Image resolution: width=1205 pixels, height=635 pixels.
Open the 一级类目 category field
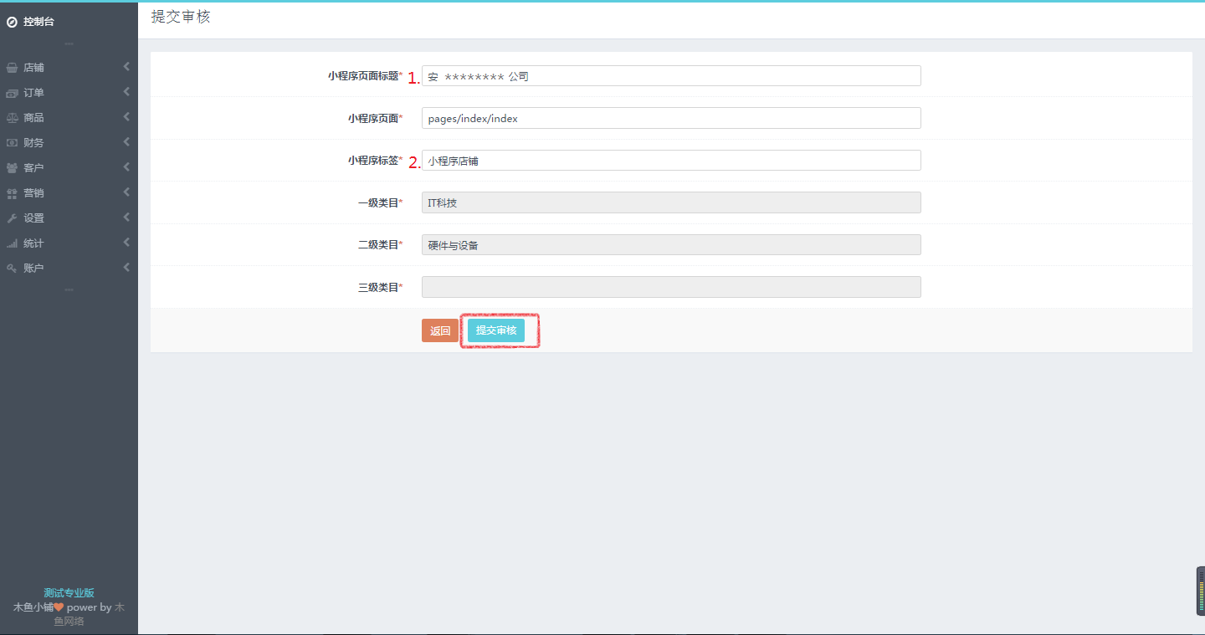(670, 202)
